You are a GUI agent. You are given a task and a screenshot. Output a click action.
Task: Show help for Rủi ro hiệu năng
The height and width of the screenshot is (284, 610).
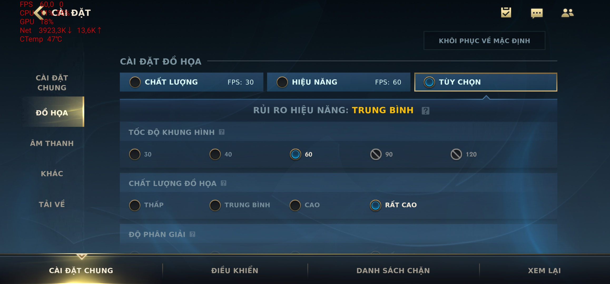coord(425,111)
